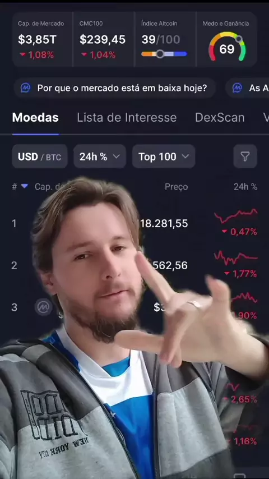This screenshot has height=479, width=269.
Task: Click the blue sort arrow next to #
Action: (x=25, y=186)
